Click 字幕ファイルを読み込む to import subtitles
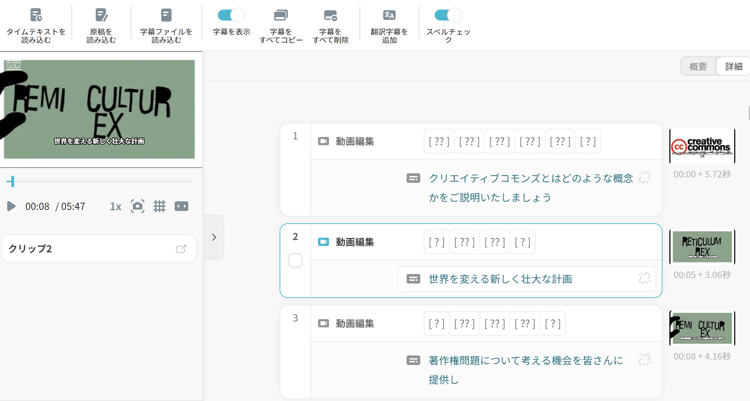This screenshot has height=401, width=750. [x=166, y=24]
